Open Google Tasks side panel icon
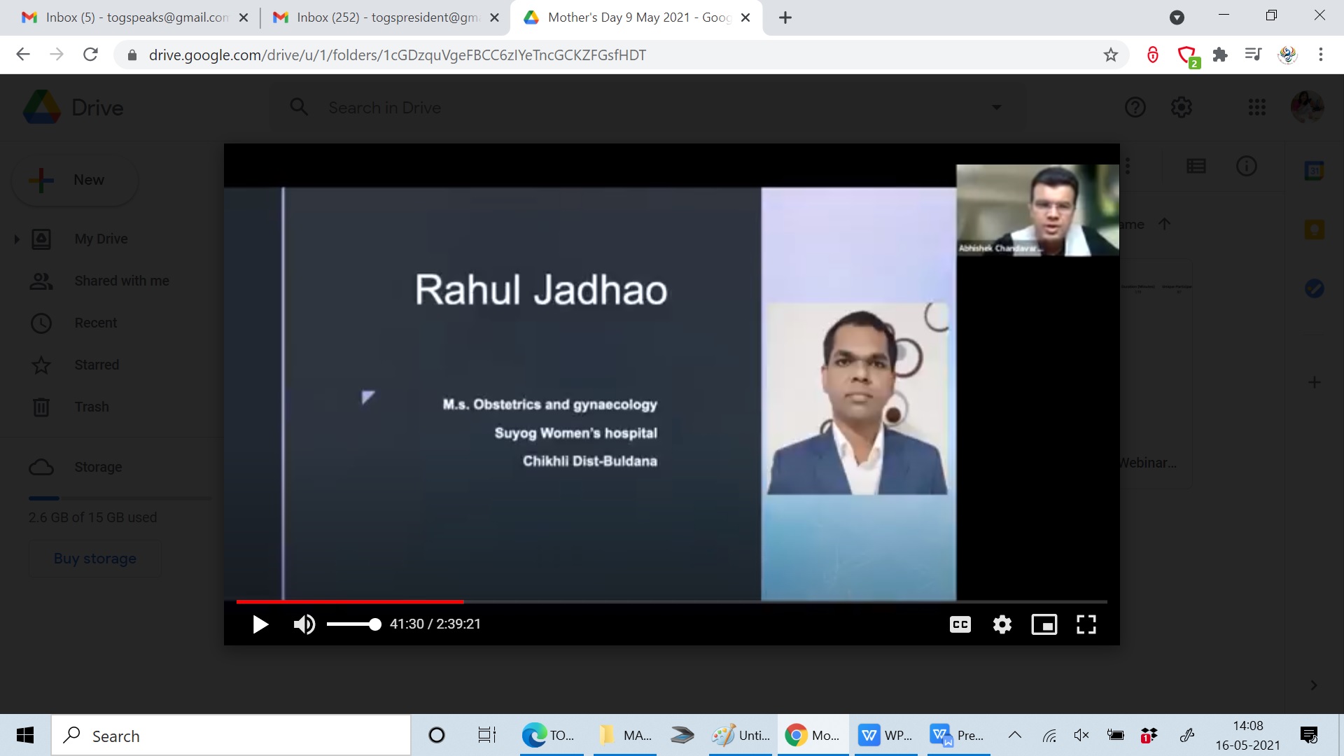This screenshot has height=756, width=1344. pos(1315,288)
